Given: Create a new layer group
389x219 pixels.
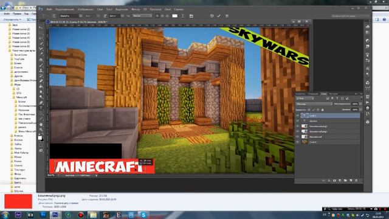Looking at the screenshot, I should [345, 181].
